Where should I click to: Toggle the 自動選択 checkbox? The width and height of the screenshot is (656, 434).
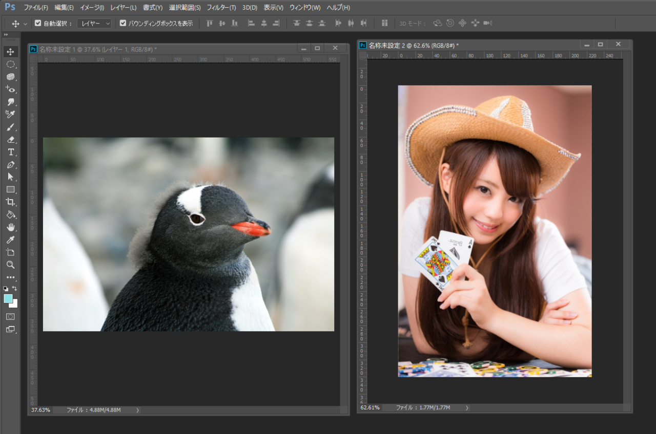point(38,23)
